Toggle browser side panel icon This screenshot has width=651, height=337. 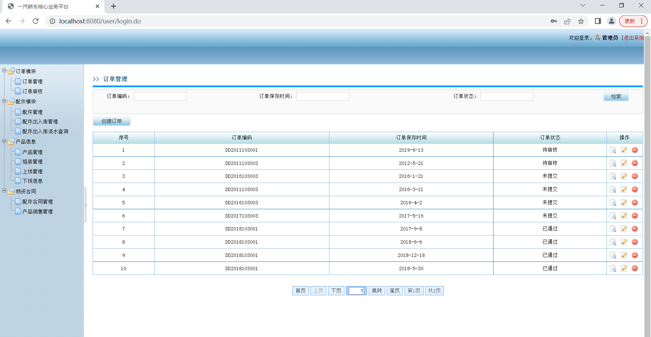pos(598,21)
